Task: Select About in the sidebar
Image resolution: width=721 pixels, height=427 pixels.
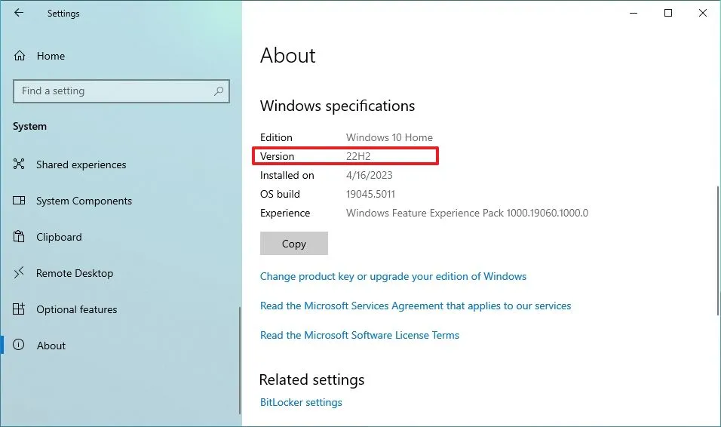Action: 51,346
